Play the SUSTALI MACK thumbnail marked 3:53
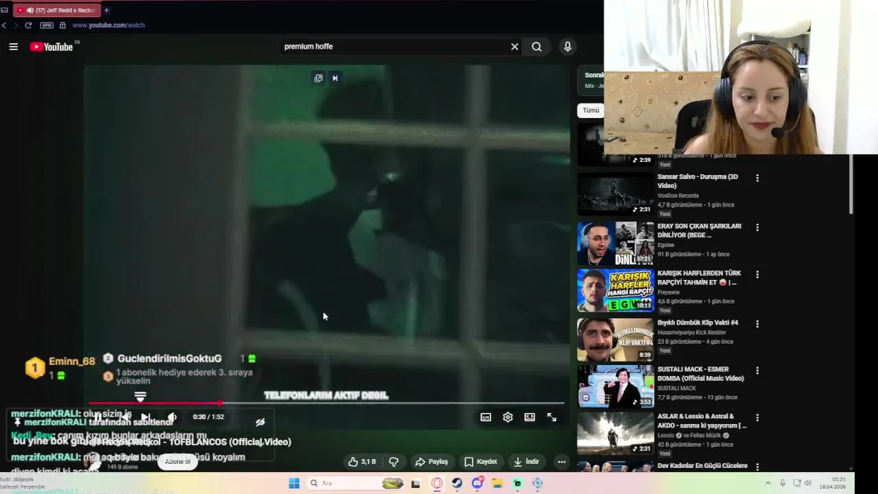The height and width of the screenshot is (494, 878). pyautogui.click(x=615, y=386)
